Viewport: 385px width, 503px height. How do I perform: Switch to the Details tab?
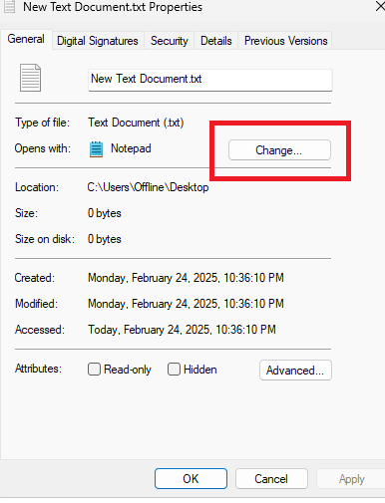[216, 41]
